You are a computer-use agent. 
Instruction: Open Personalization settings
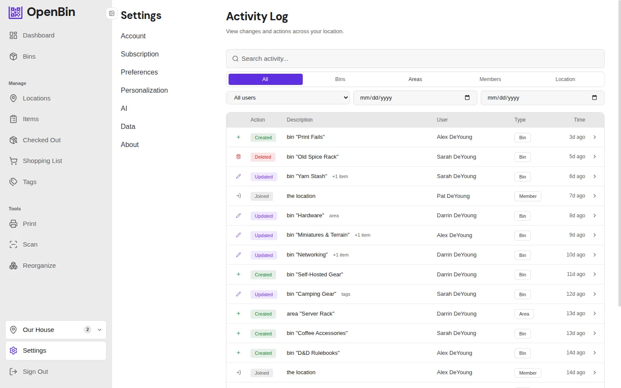tap(144, 90)
